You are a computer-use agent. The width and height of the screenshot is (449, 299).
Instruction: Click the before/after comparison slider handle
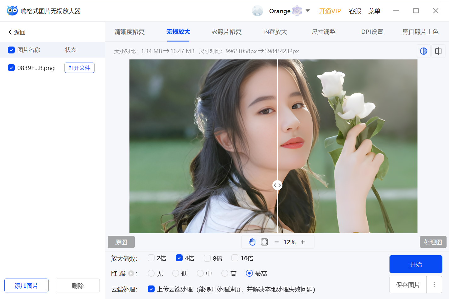[277, 185]
